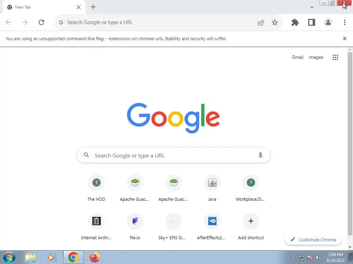Click the Add shortcut button
Screen dimensions: 353x264
click(x=251, y=227)
